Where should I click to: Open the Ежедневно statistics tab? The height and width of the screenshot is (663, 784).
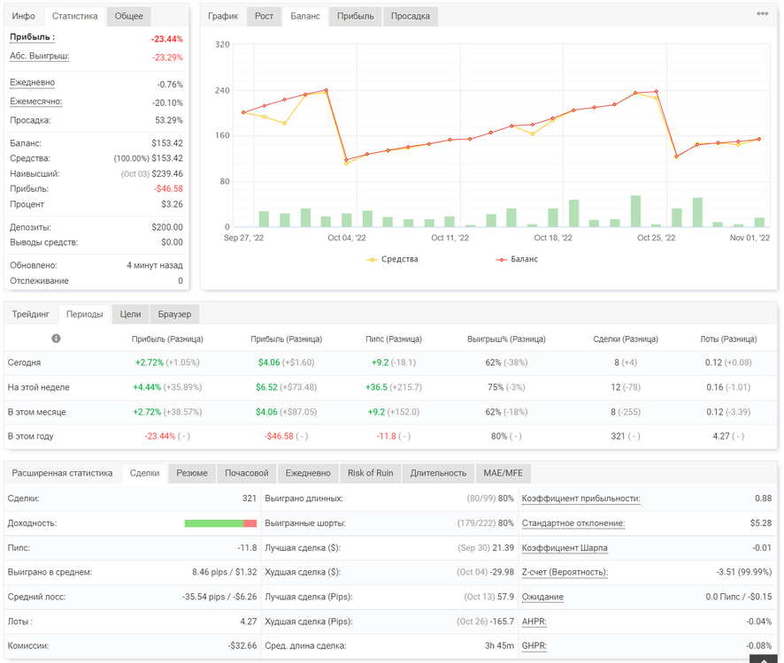pyautogui.click(x=308, y=473)
